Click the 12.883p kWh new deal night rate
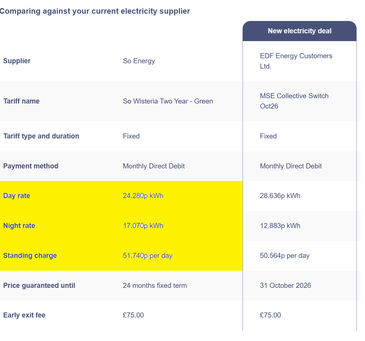365x341 pixels. point(280,226)
